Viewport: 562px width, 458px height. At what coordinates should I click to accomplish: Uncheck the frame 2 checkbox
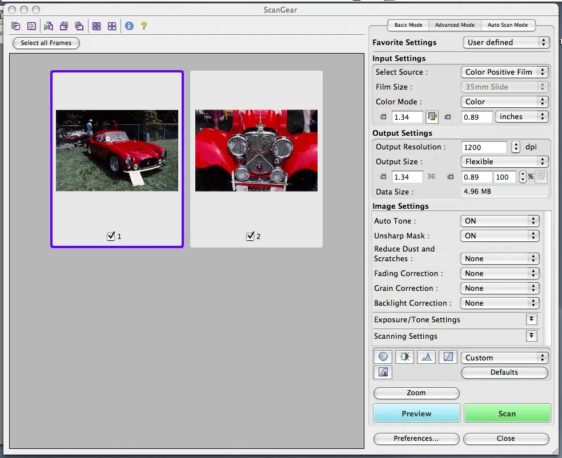pos(250,236)
